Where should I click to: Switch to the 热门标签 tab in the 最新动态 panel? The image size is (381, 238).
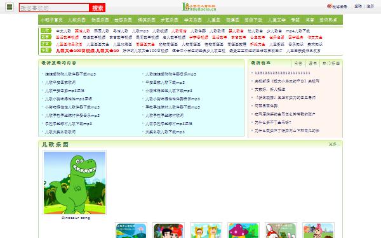tap(331, 63)
